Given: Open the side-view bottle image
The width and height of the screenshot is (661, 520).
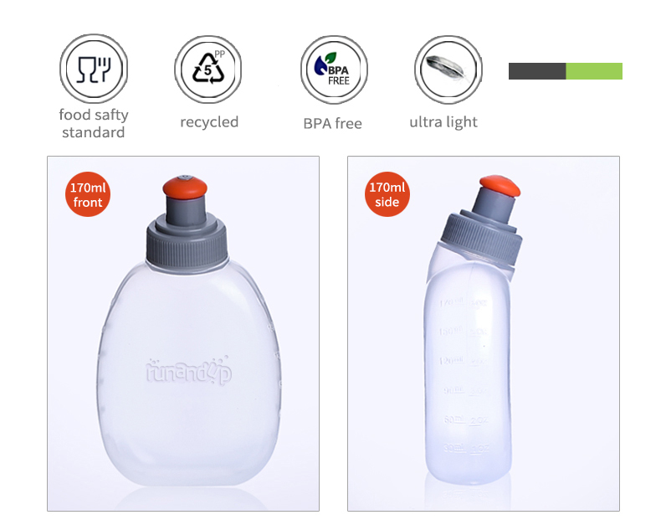Looking at the screenshot, I should point(484,333).
